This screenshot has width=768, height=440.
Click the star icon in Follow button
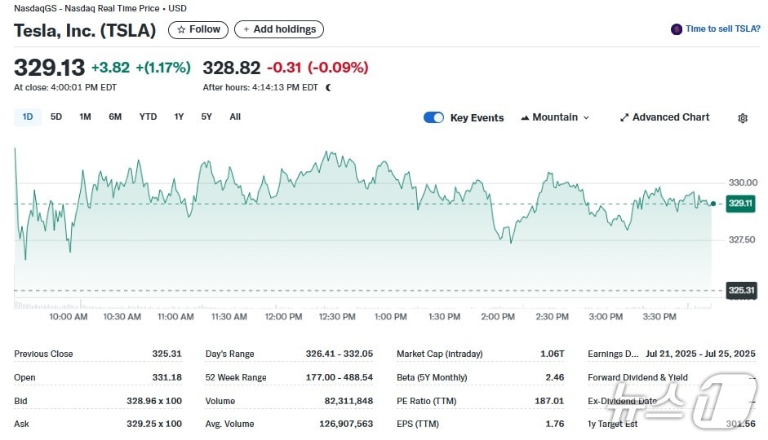[181, 29]
